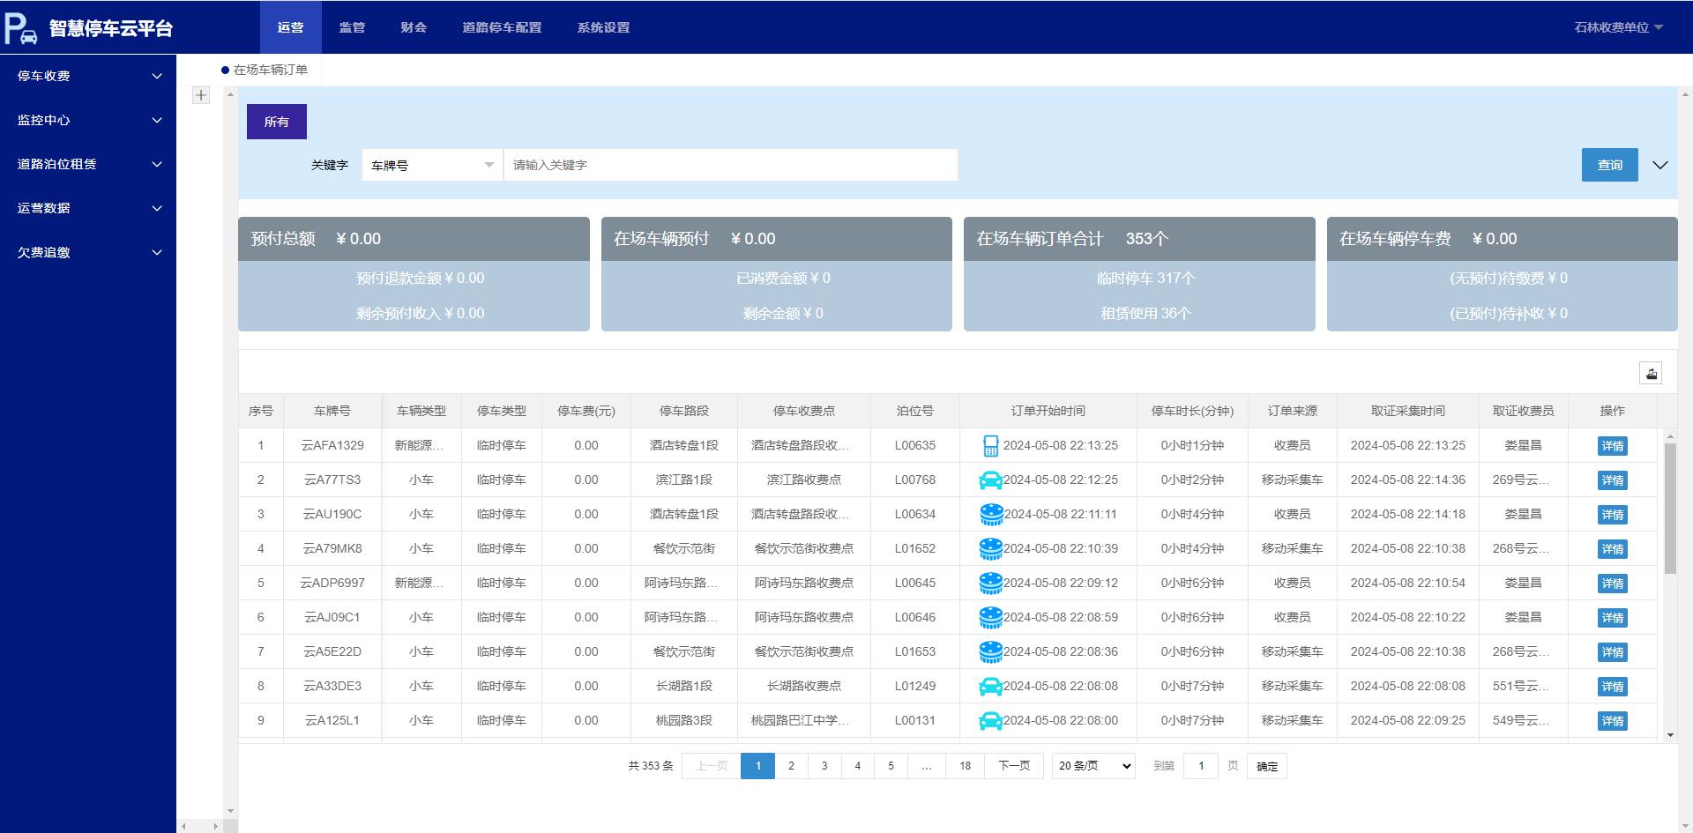Click the plus icon beside the search panel
The height and width of the screenshot is (833, 1693).
[x=201, y=95]
